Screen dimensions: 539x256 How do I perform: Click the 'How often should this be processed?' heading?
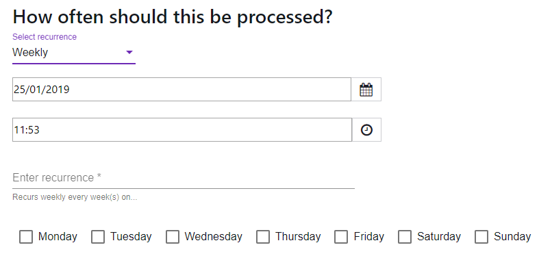click(x=173, y=17)
